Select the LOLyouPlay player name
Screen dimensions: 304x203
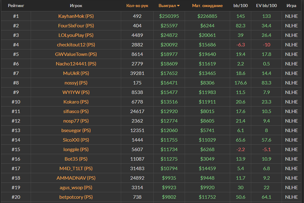pos(71,35)
